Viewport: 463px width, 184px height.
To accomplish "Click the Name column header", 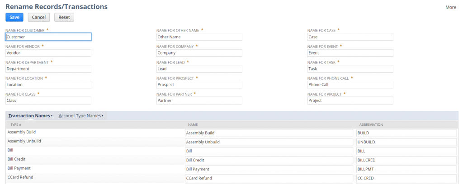I will (193, 125).
